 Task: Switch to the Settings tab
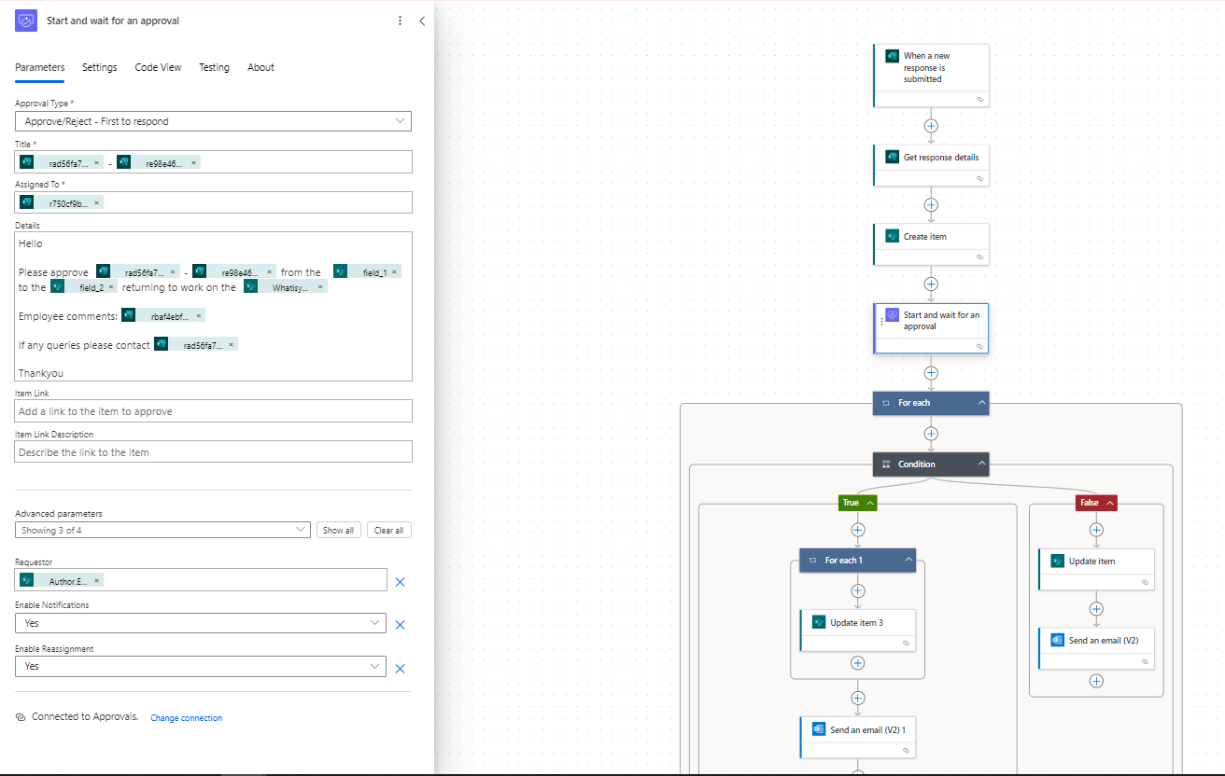coord(99,67)
